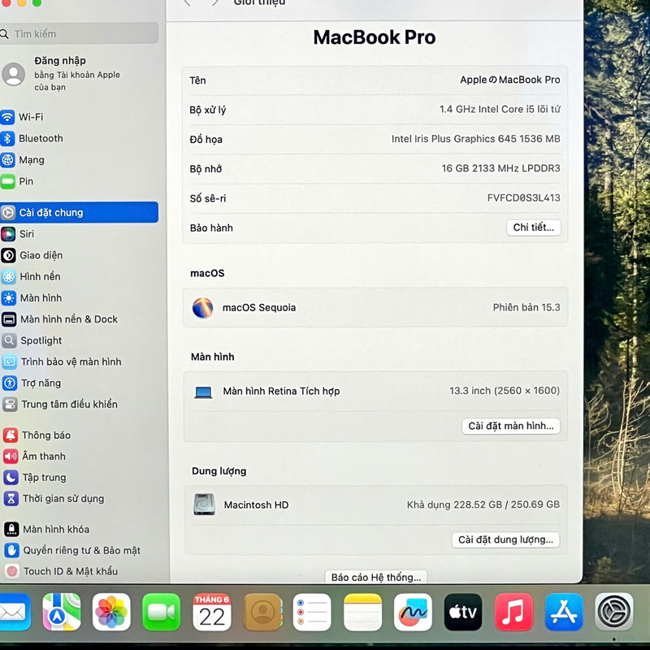
Task: Open Báo cáo Hệ thống report
Action: pos(376,577)
